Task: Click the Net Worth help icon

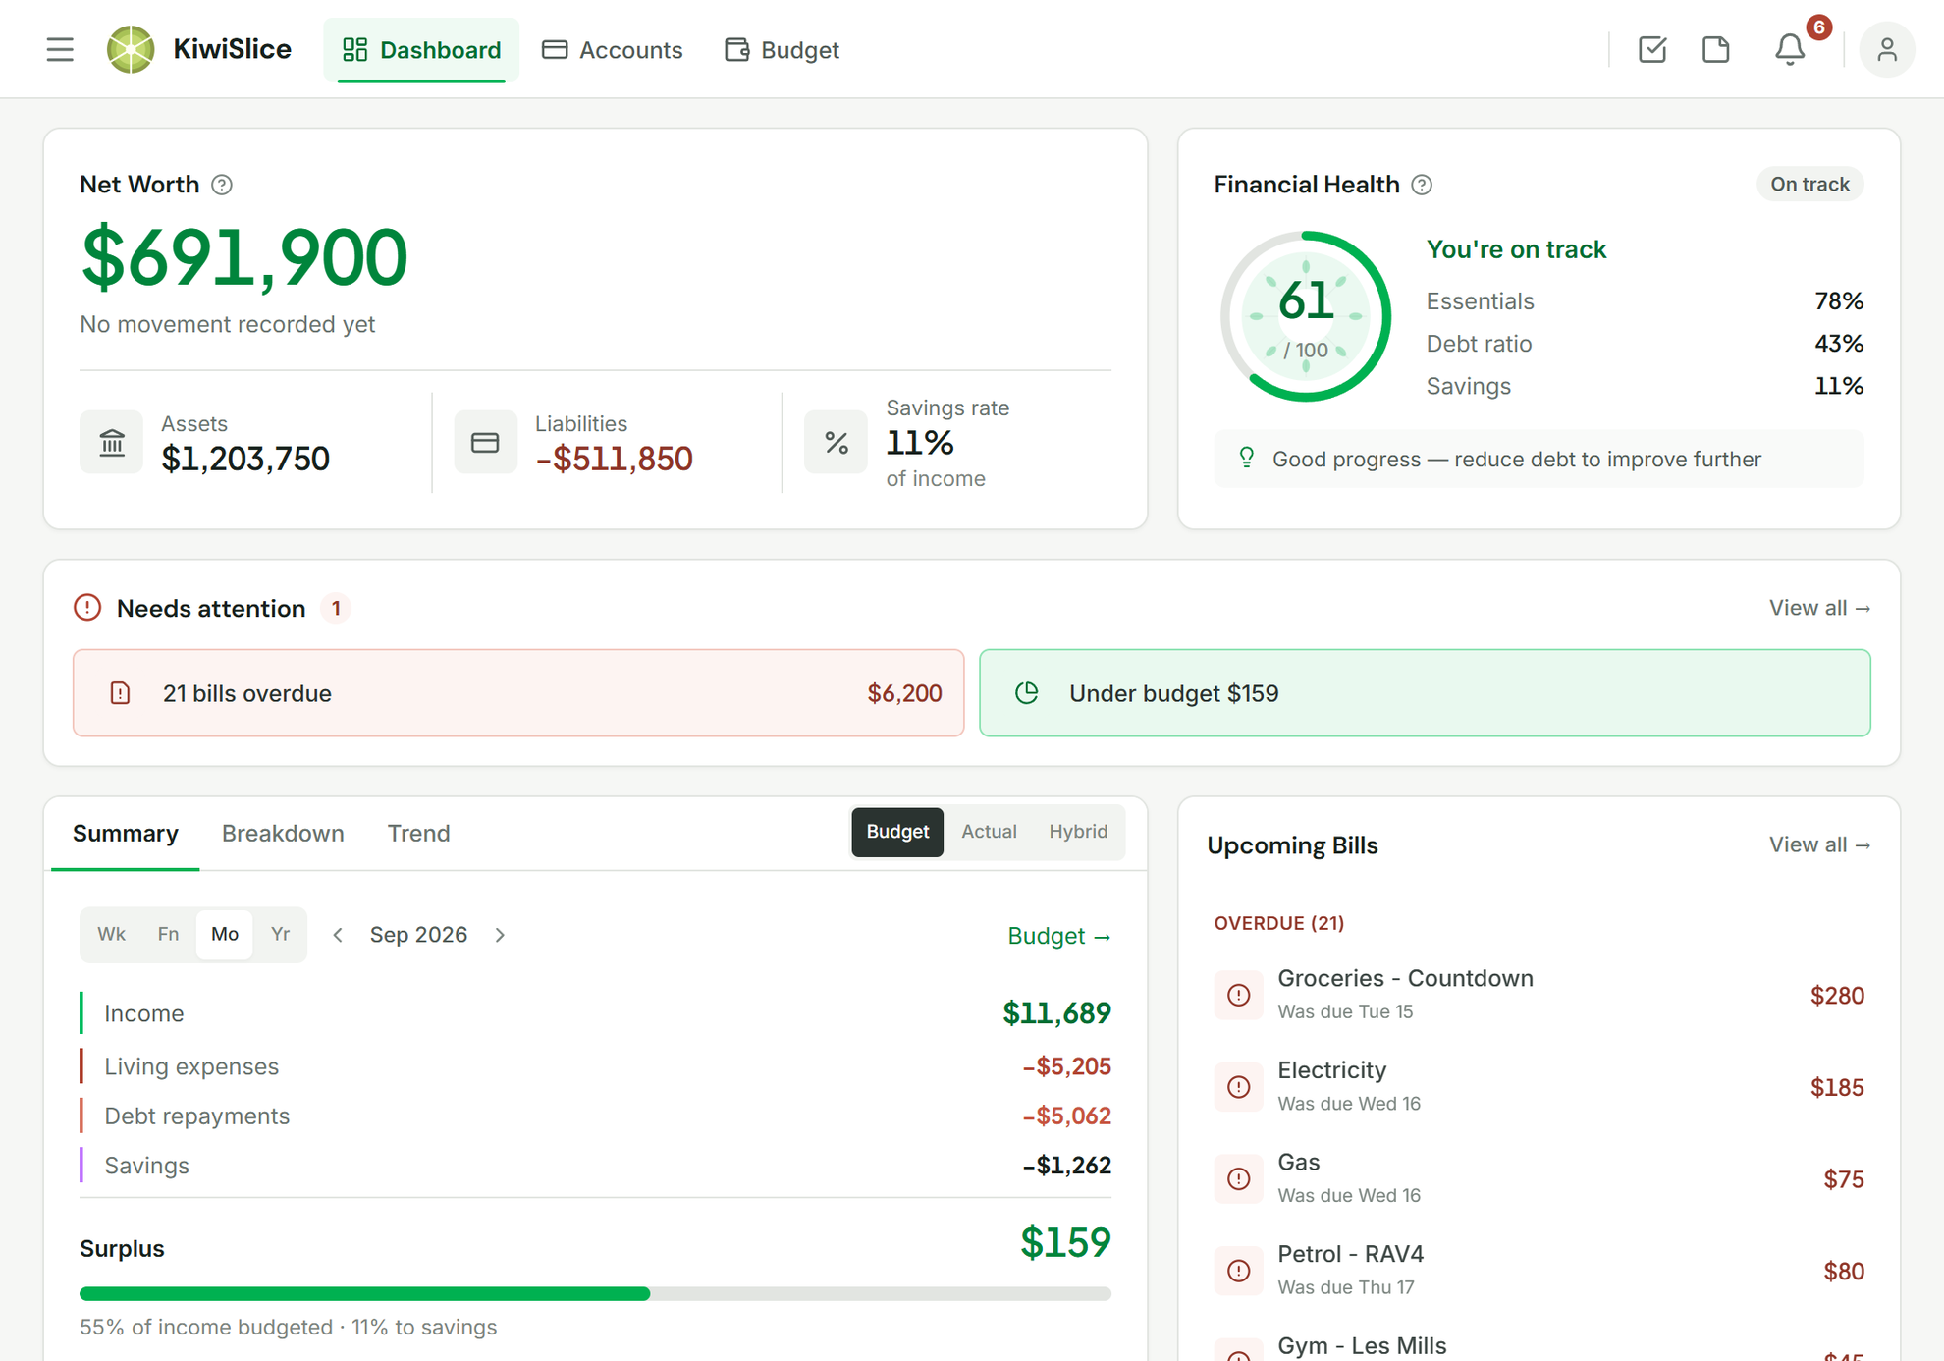Action: (x=222, y=185)
